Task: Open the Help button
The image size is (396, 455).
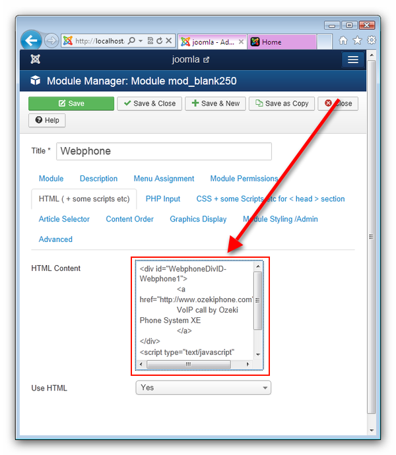Action: pos(47,120)
